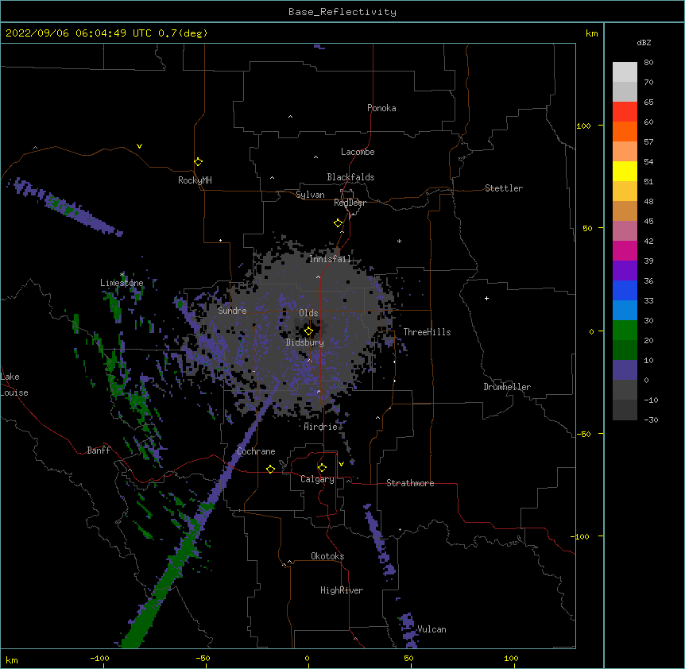Click the Innisfail city label

(x=330, y=259)
